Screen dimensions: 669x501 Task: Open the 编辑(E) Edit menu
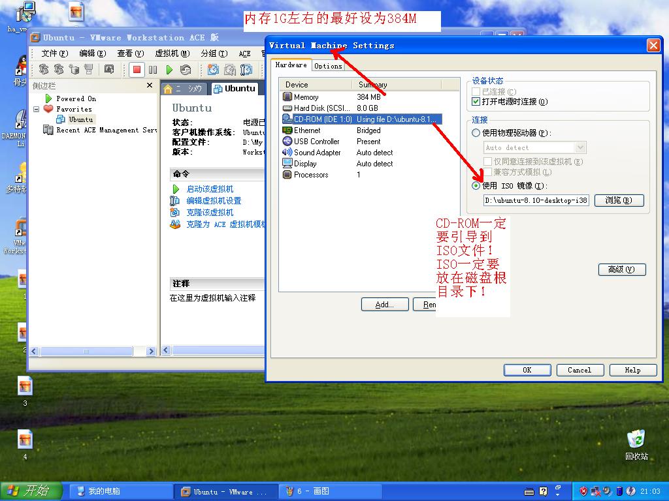[x=93, y=53]
